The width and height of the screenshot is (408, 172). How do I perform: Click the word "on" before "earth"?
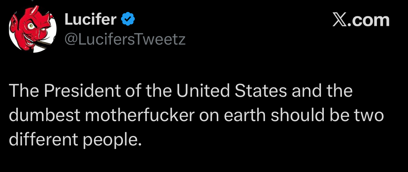tap(209, 115)
